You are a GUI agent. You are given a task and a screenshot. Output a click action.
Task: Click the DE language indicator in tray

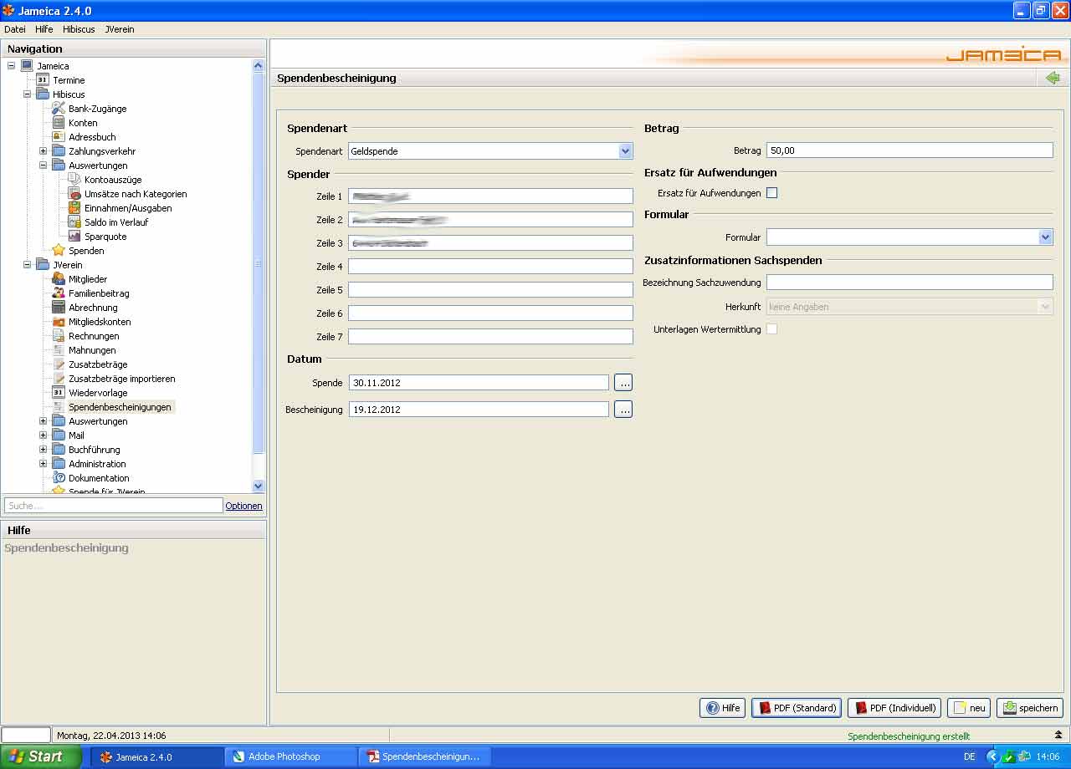pyautogui.click(x=969, y=756)
